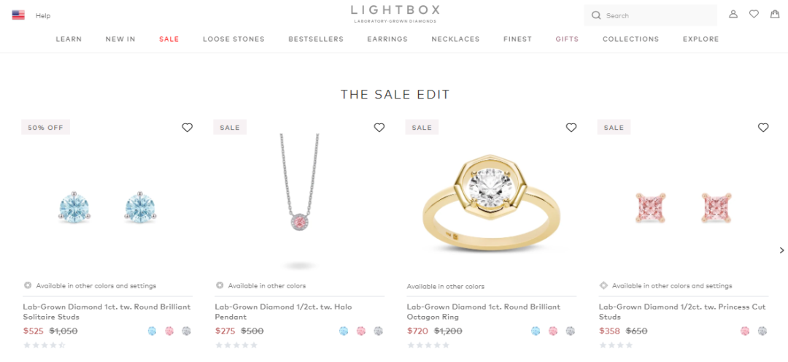Expand the COLLECTIONS menu

pyautogui.click(x=630, y=39)
